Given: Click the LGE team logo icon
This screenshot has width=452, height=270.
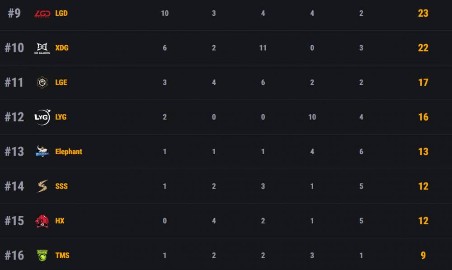Looking at the screenshot, I should 43,83.
